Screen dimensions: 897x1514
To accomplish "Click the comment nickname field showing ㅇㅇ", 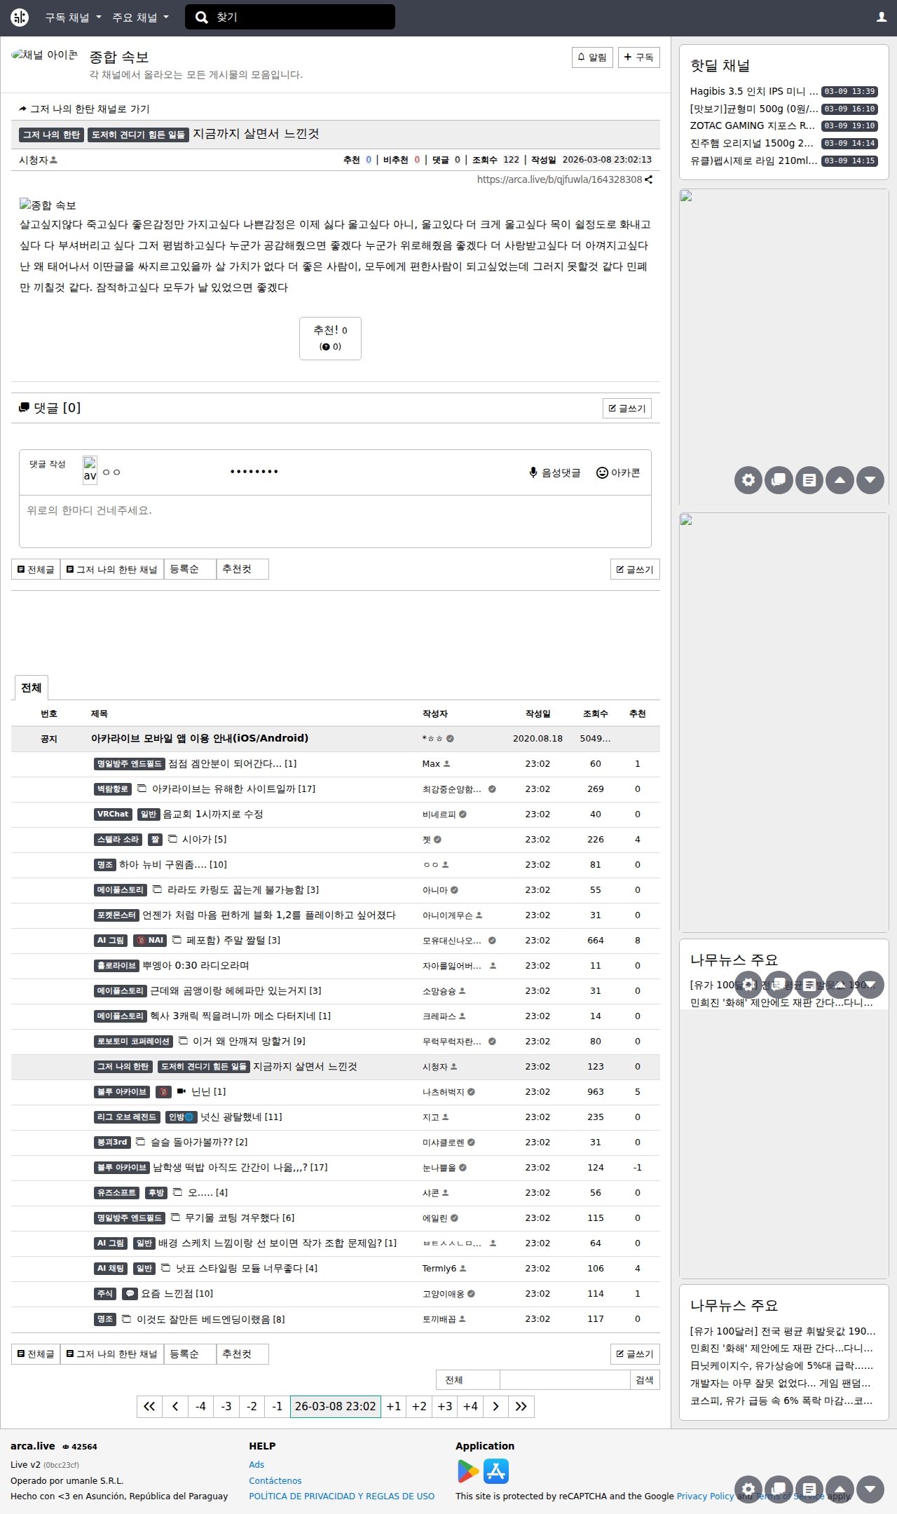I will pyautogui.click(x=161, y=472).
